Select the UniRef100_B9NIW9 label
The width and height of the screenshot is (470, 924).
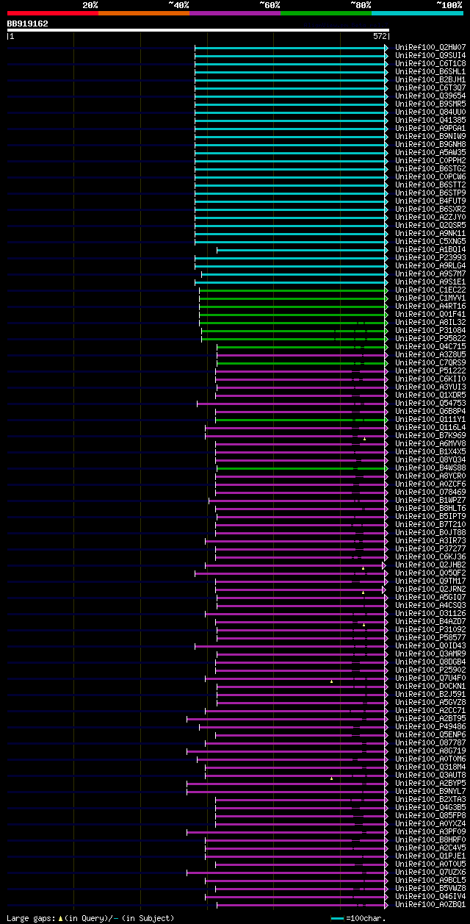(430, 137)
